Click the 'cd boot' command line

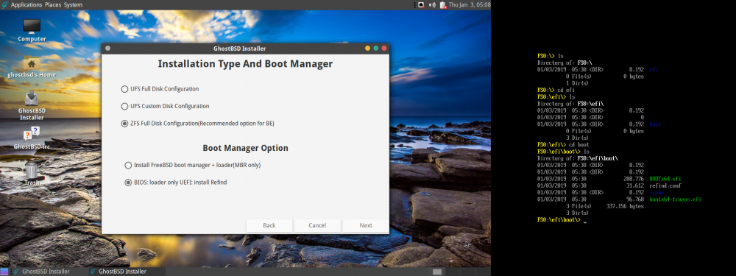pyautogui.click(x=563, y=144)
